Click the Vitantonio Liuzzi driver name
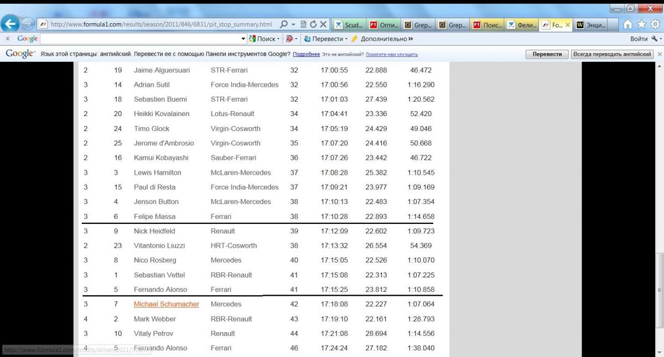 159,246
